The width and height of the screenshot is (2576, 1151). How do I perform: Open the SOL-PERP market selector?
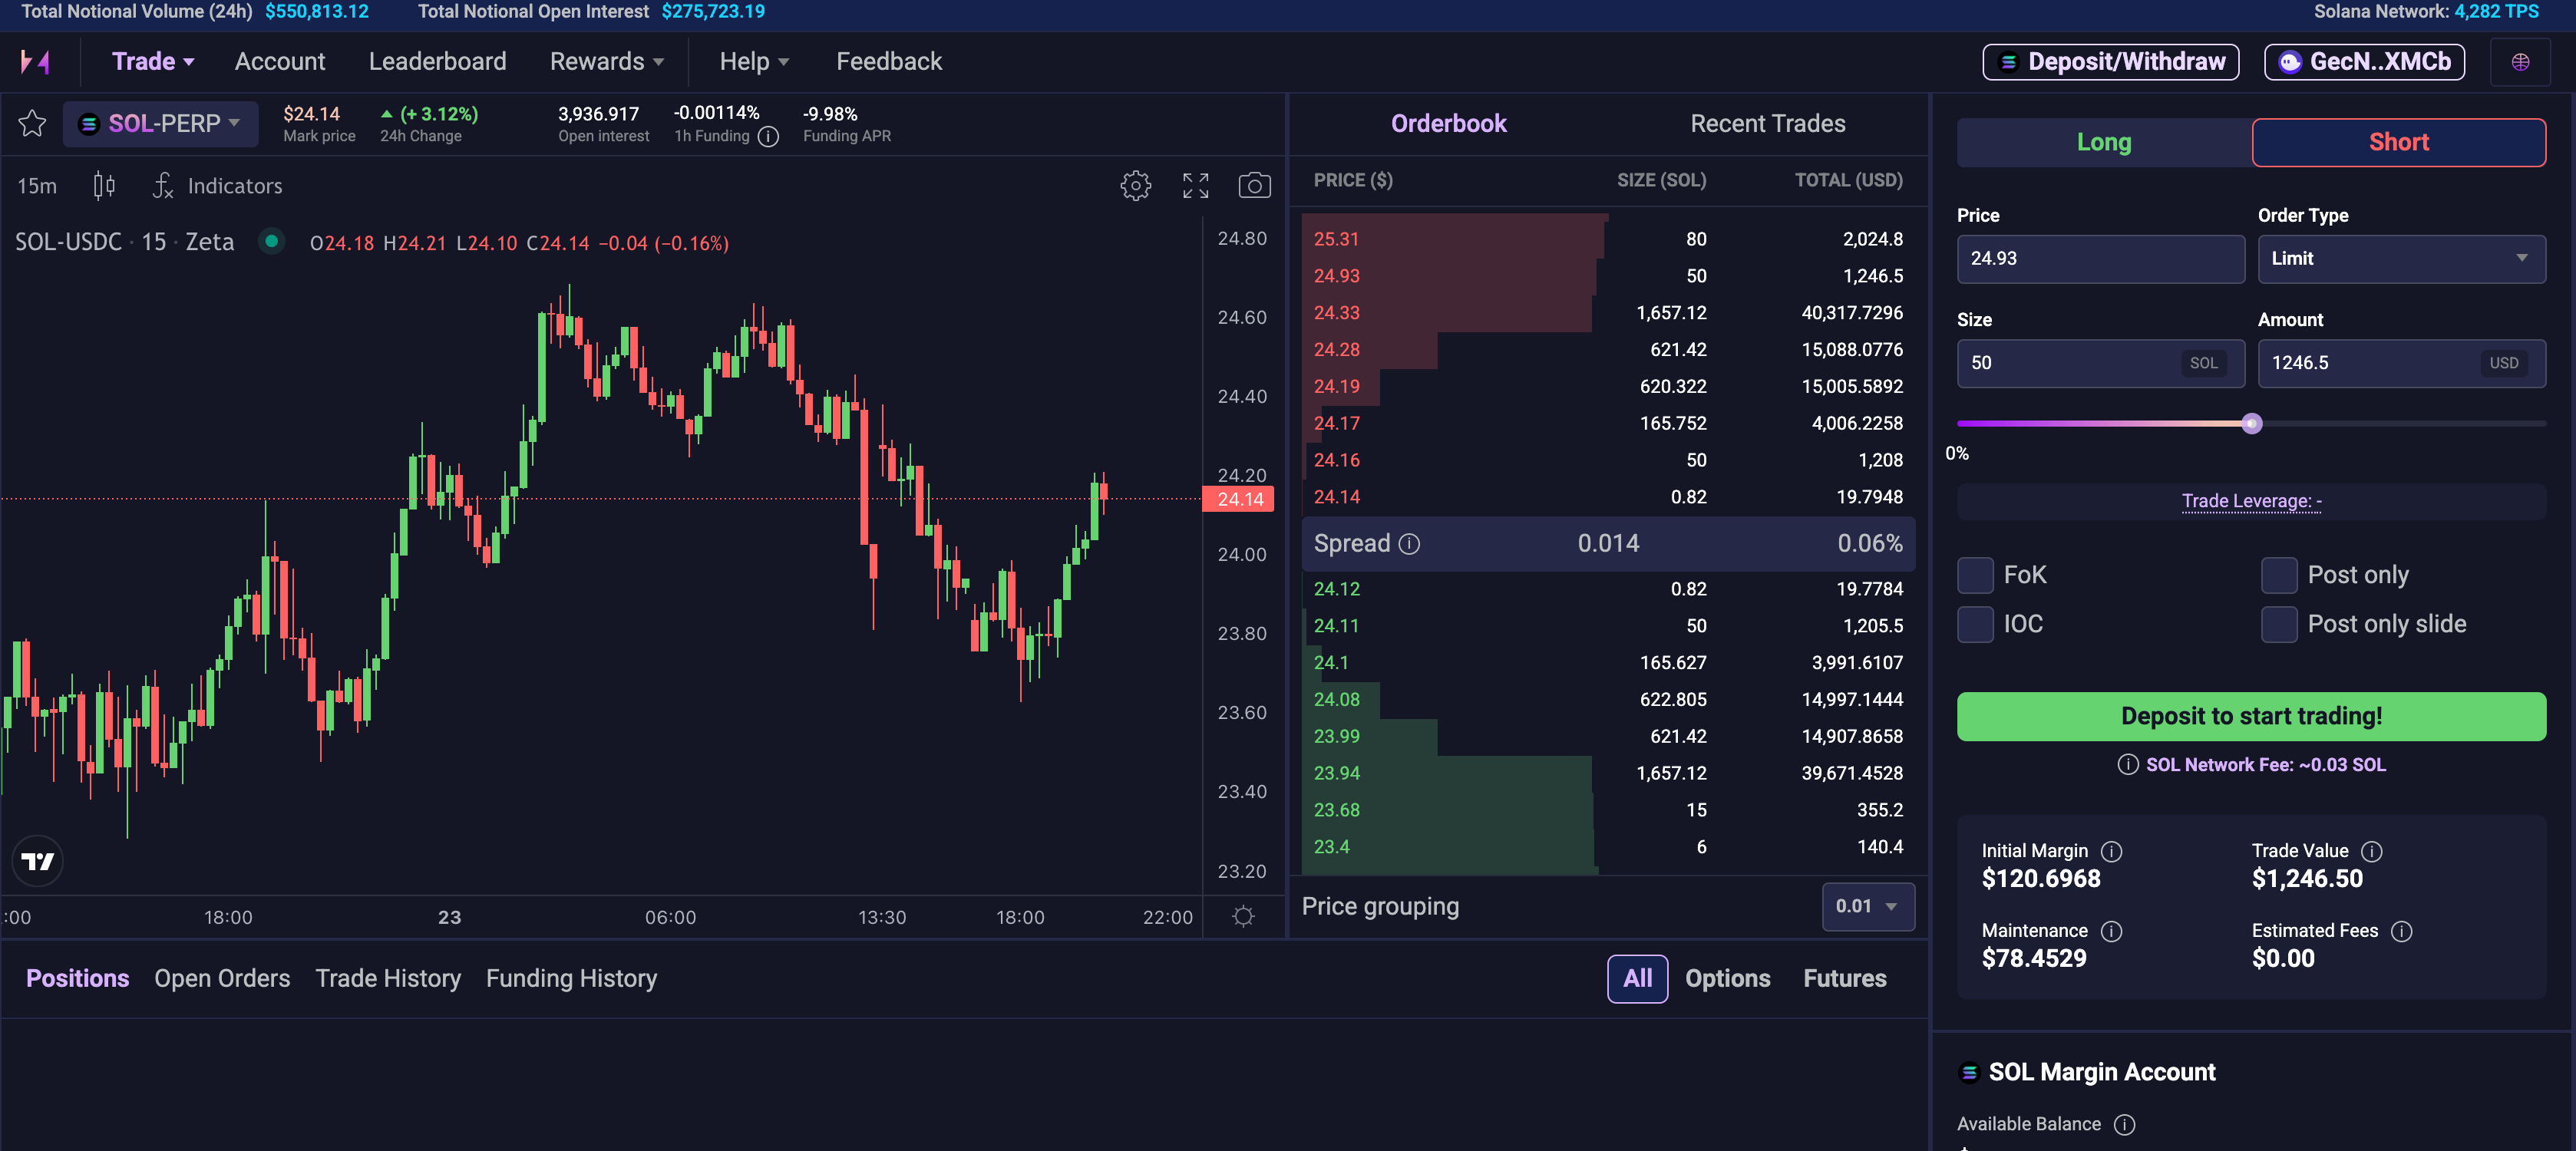pos(160,123)
